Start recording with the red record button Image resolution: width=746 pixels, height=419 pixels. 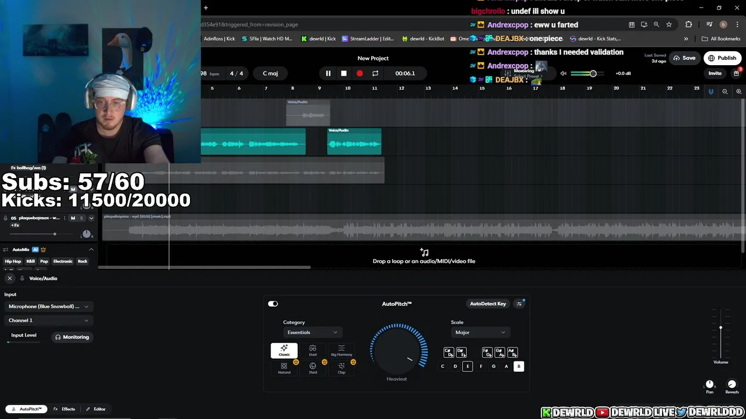pyautogui.click(x=360, y=73)
